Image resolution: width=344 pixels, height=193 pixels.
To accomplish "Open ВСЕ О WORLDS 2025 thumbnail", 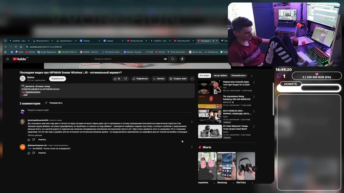I will (210, 116).
